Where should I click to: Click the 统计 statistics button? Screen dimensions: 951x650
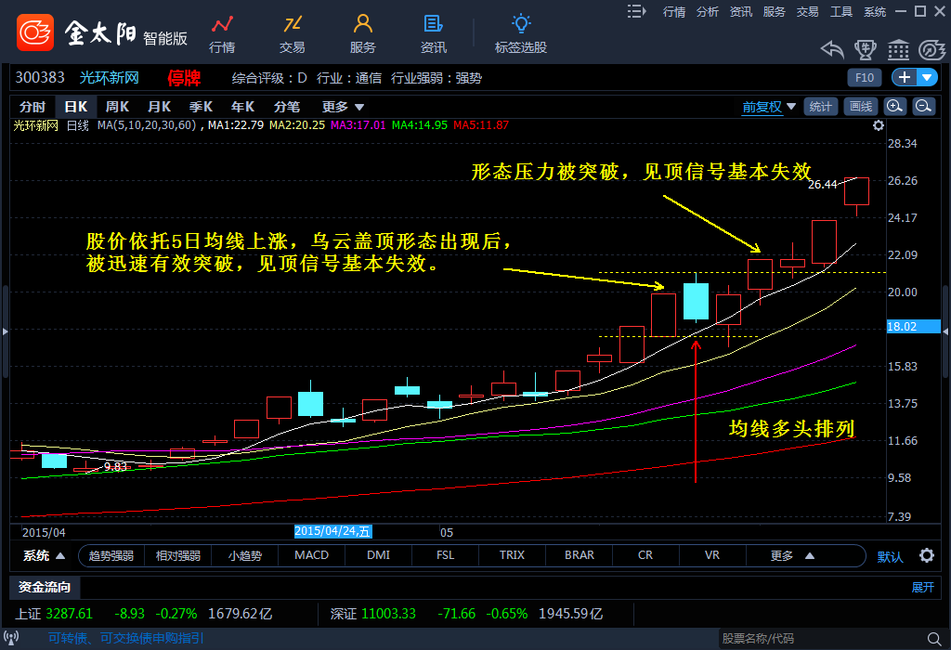coord(820,107)
